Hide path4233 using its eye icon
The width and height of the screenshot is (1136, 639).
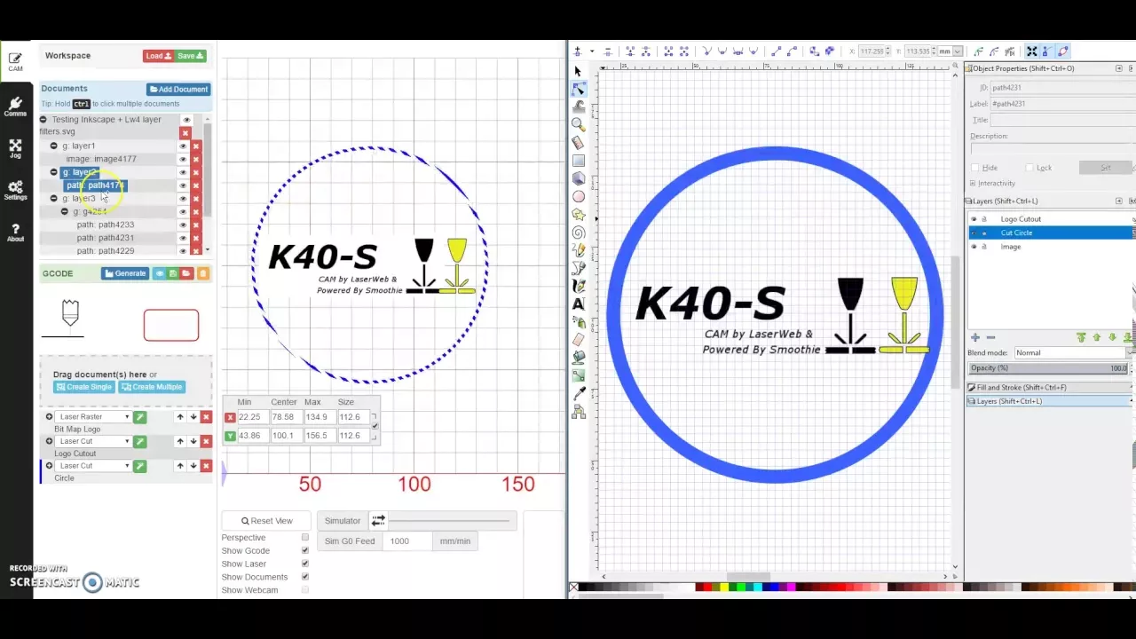point(184,225)
